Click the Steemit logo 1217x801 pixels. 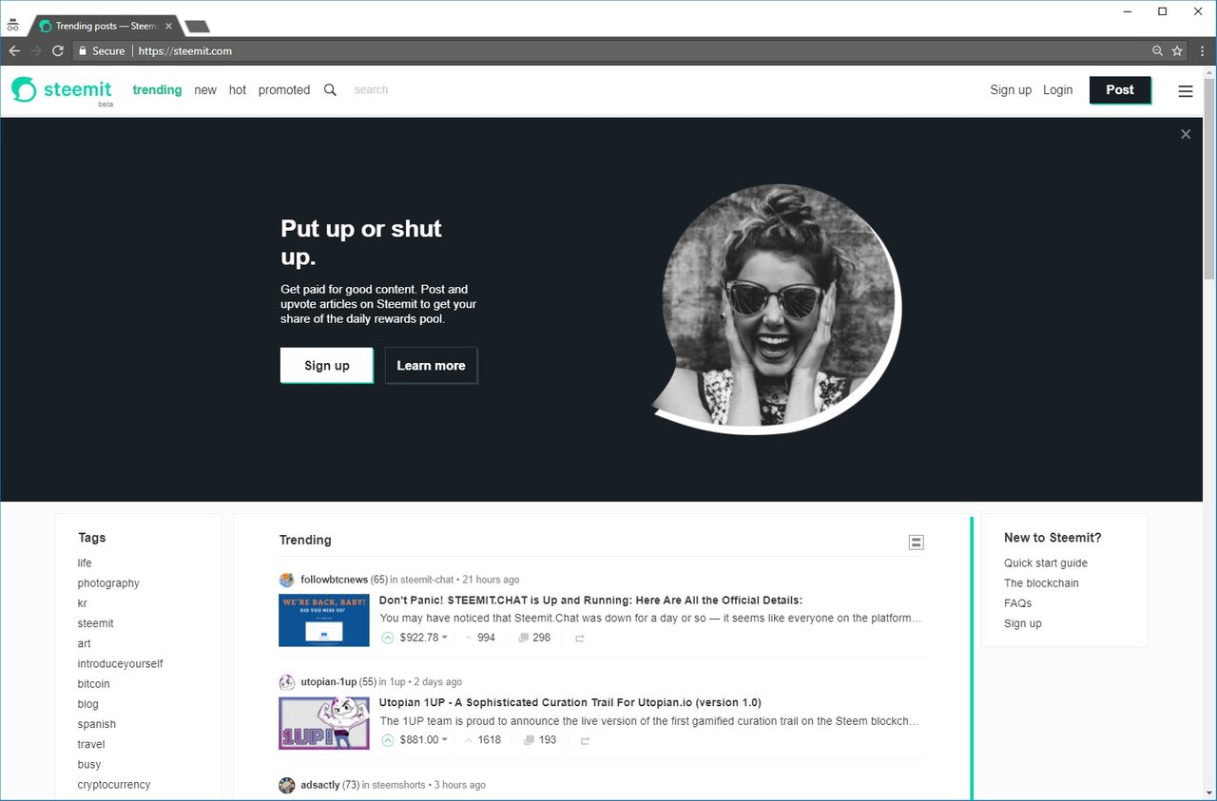coord(62,90)
